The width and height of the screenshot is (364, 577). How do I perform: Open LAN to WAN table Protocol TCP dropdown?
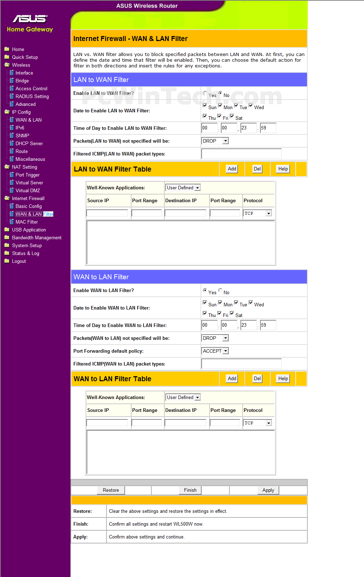258,213
